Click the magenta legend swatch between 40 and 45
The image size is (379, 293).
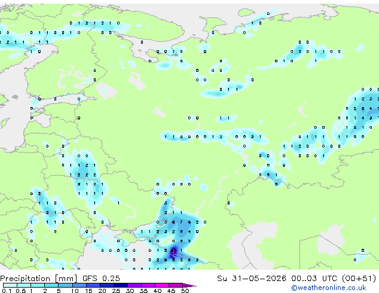162,285
